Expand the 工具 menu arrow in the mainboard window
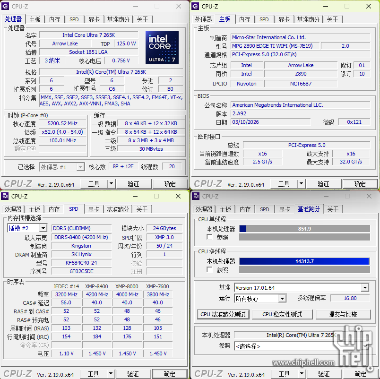Viewport: 380px width, 379px height. pos(301,184)
